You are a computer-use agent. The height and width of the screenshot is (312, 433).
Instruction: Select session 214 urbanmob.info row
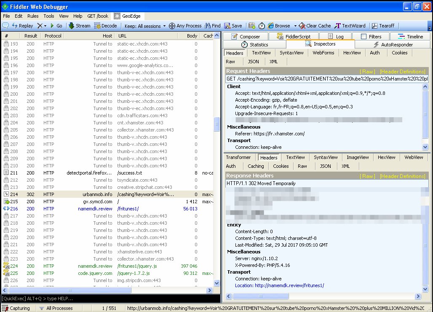click(108, 194)
